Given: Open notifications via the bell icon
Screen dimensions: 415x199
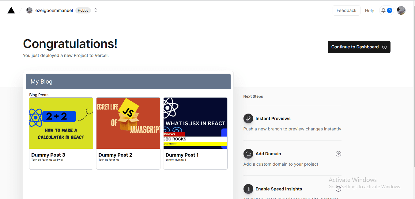Looking at the screenshot, I should [383, 10].
